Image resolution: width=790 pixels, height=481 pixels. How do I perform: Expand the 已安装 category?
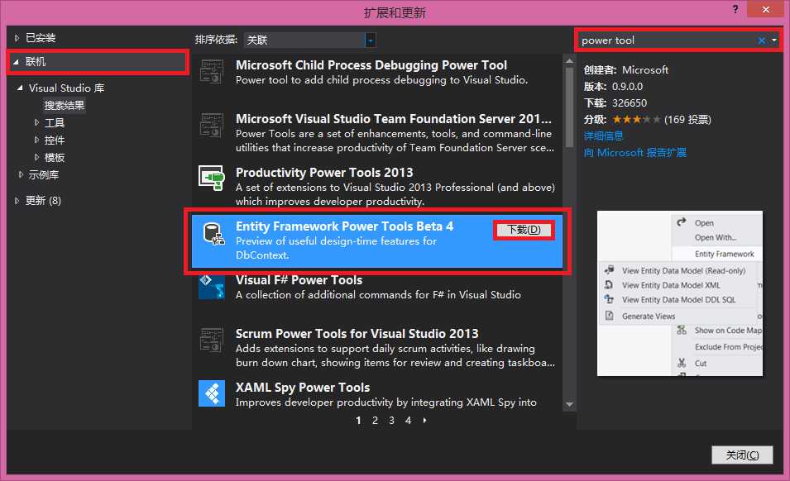point(17,38)
